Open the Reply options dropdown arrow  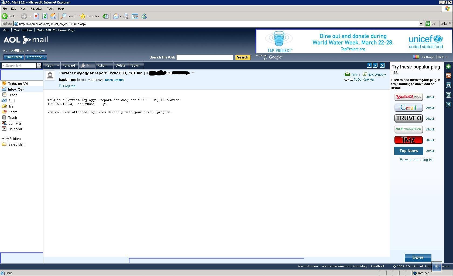point(58,65)
